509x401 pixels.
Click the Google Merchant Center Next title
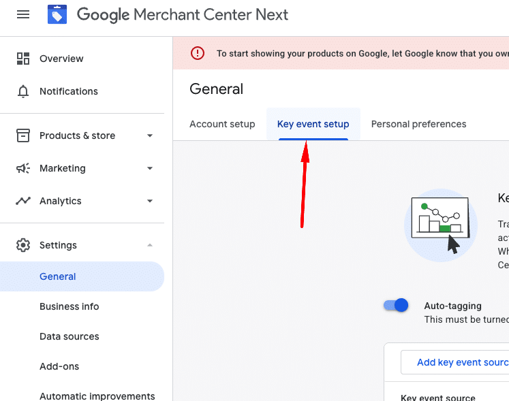(183, 15)
